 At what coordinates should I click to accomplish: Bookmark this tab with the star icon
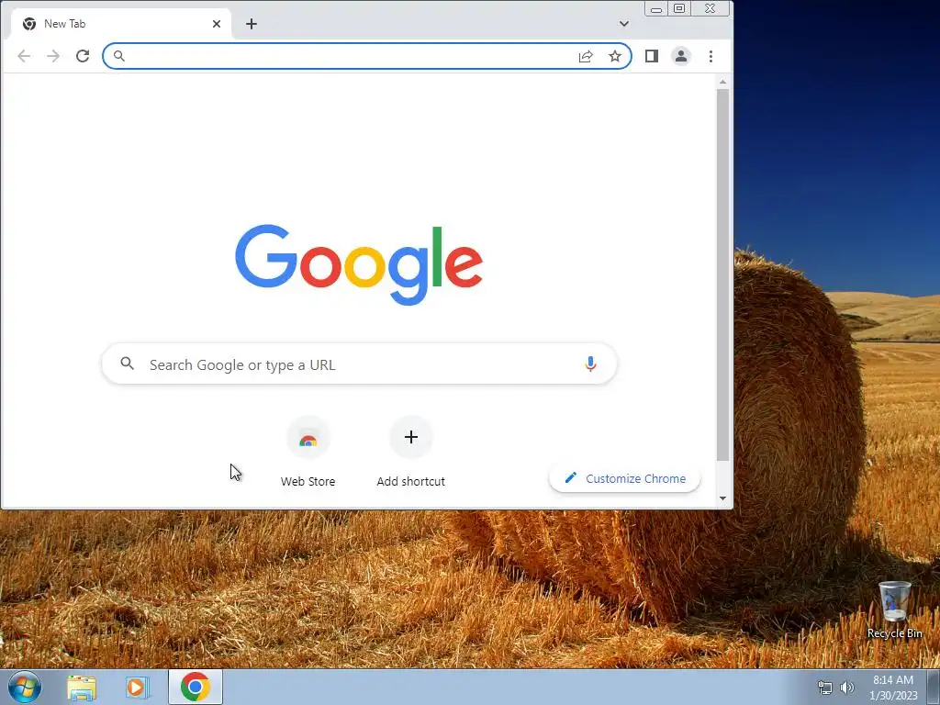(x=615, y=56)
